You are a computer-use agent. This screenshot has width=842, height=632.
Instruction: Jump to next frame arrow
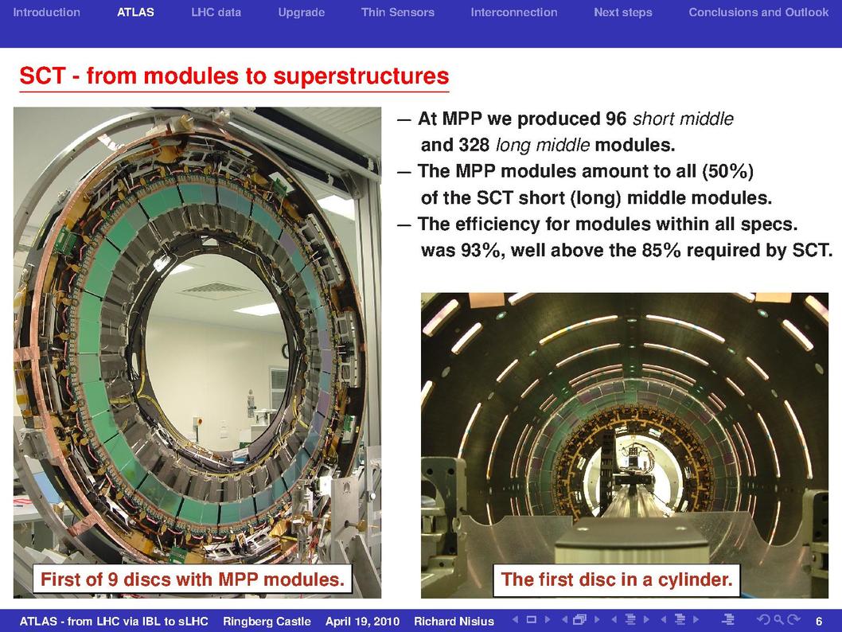[597, 619]
